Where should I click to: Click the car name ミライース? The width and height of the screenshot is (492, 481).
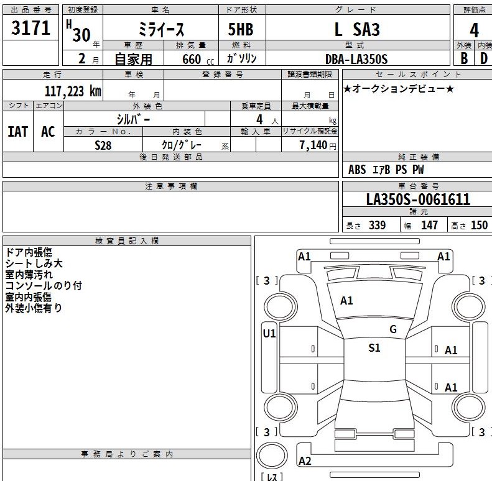pos(161,30)
